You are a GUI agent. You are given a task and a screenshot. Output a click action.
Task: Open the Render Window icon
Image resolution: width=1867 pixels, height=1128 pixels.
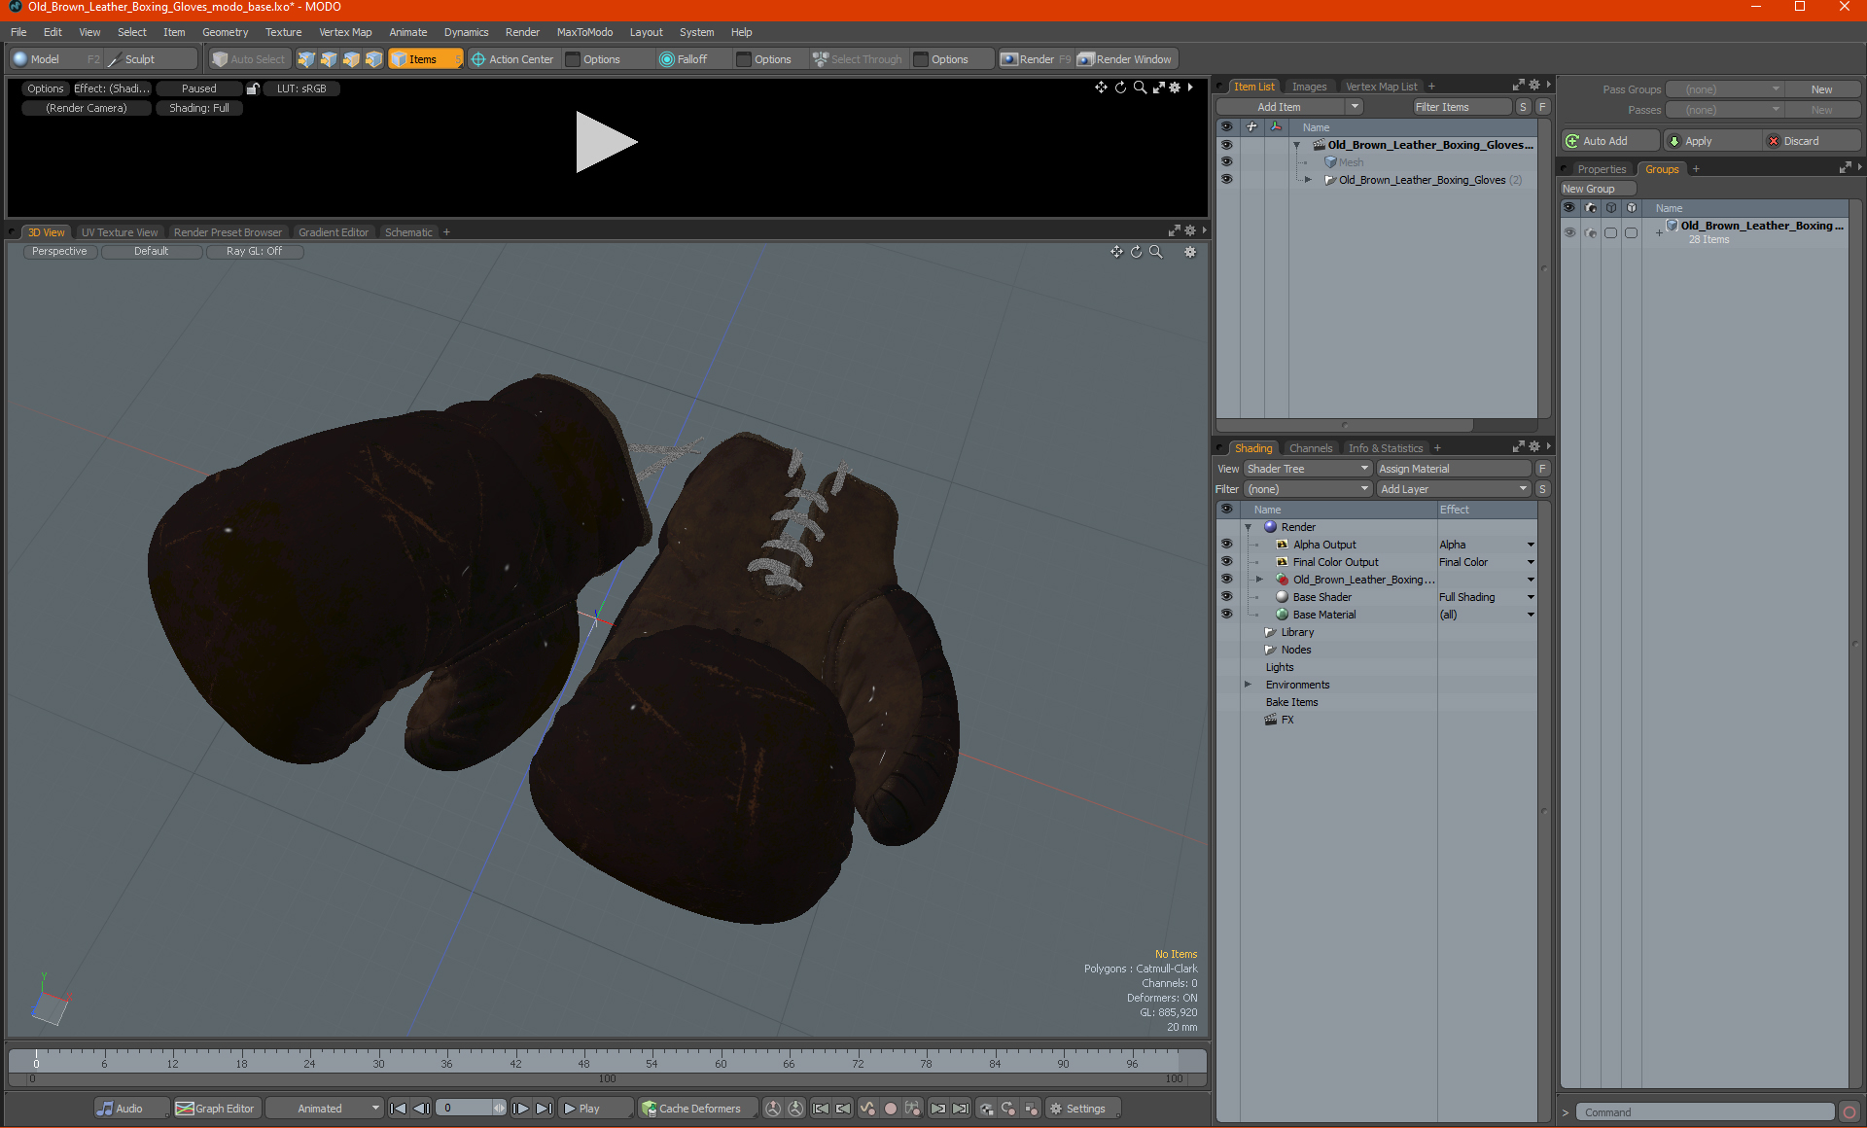coord(1086,59)
